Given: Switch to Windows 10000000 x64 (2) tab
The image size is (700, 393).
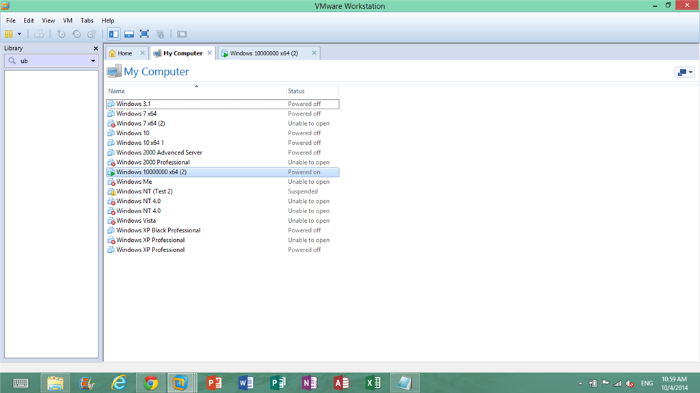Looking at the screenshot, I should click(x=264, y=53).
